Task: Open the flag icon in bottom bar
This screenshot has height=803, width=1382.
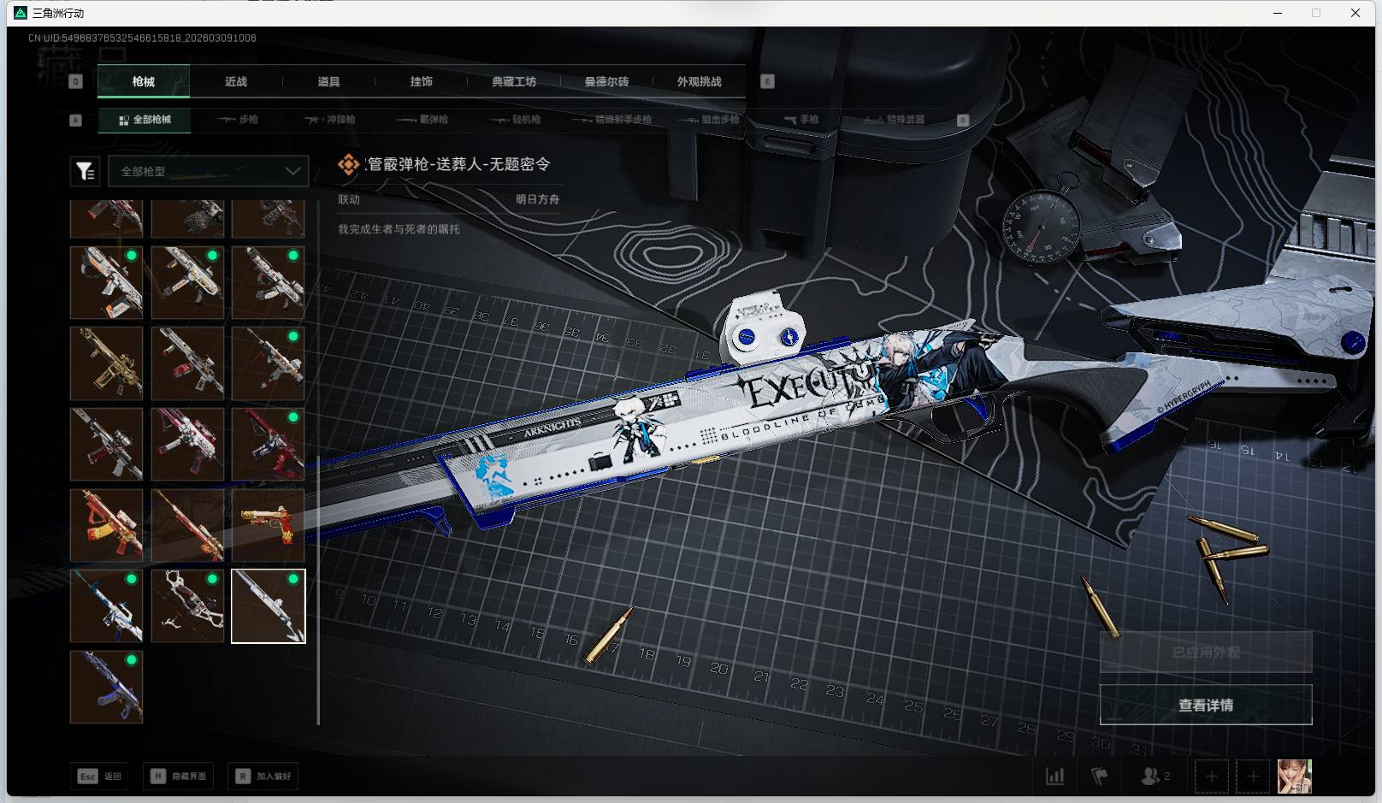Action: pos(1100,776)
